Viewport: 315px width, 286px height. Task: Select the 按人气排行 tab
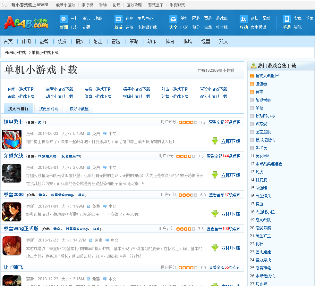18,109
